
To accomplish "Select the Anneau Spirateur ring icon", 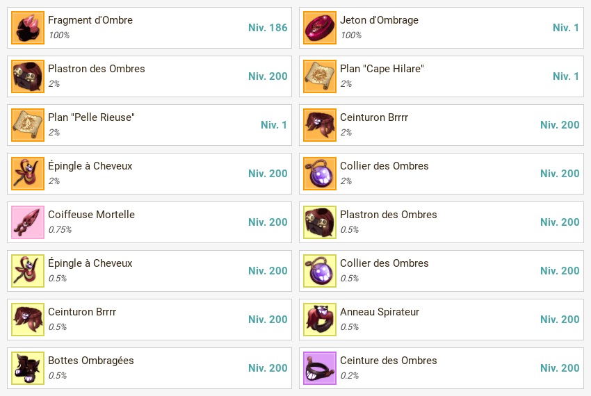I will point(320,320).
